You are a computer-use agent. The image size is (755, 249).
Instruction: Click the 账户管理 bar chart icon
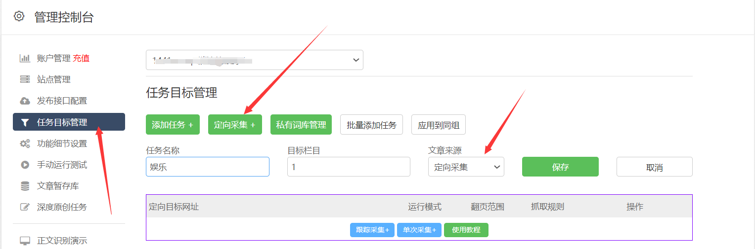pos(25,58)
